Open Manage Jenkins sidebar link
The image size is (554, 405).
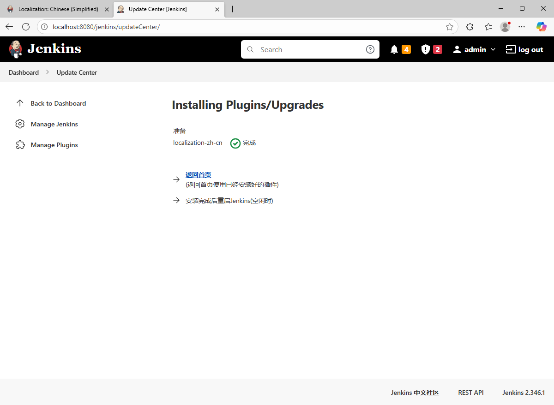pyautogui.click(x=54, y=124)
